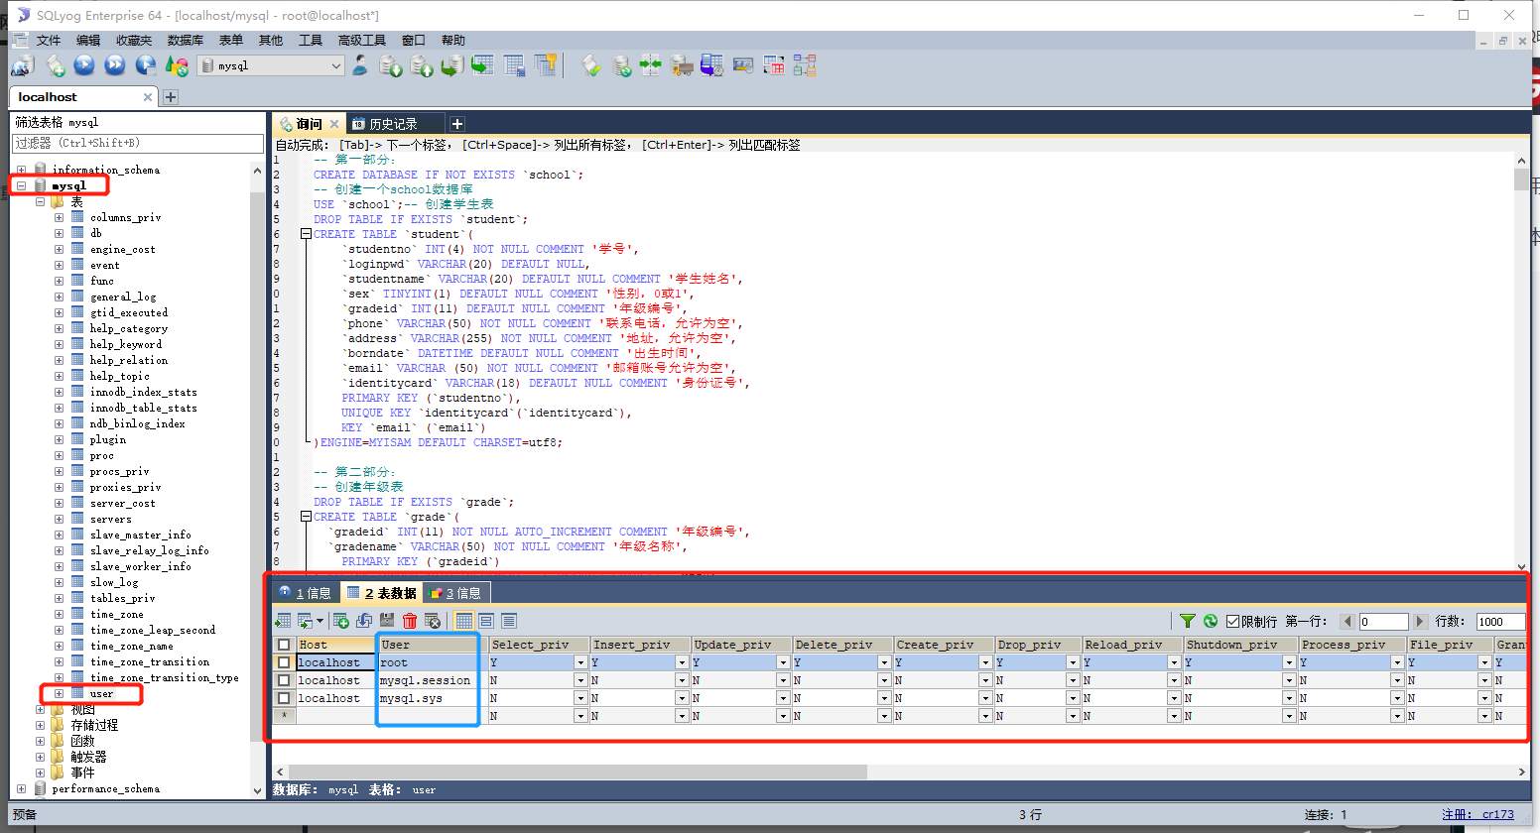Switch to the 1 信息 result tab
Image resolution: width=1540 pixels, height=833 pixels.
[x=306, y=593]
